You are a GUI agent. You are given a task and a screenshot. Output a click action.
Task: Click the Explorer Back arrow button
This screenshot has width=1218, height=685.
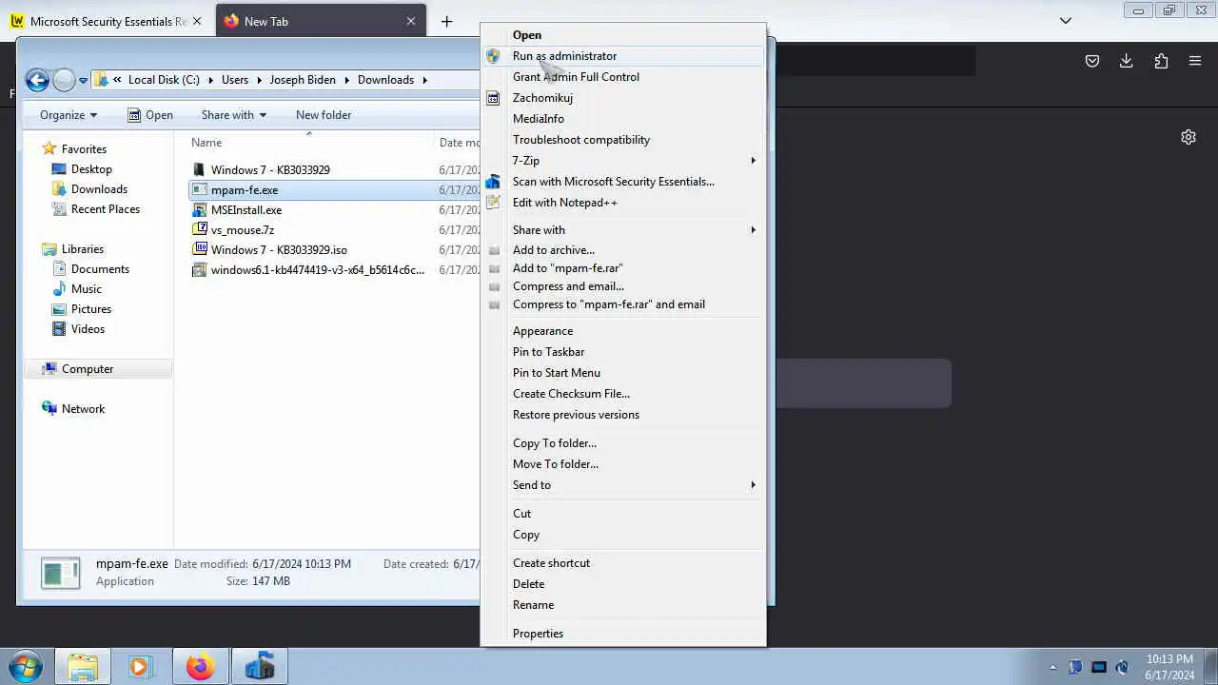coord(37,80)
